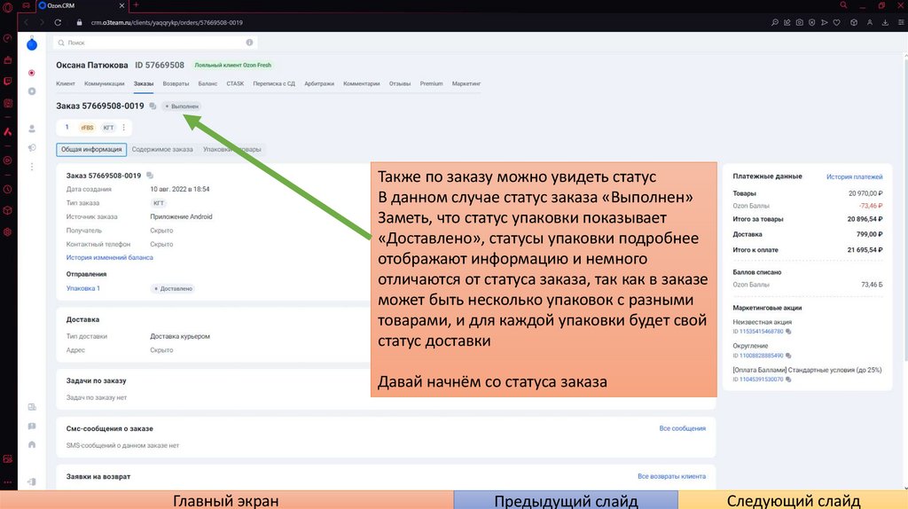
Task: Open the Баланс tab
Action: pyautogui.click(x=207, y=83)
